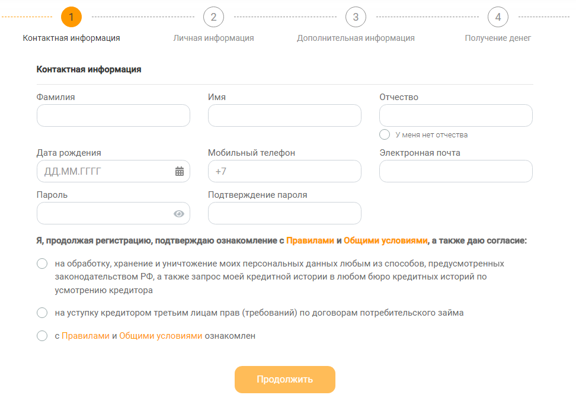The image size is (576, 395).
Task: Go to step 2 circle
Action: pos(213,17)
